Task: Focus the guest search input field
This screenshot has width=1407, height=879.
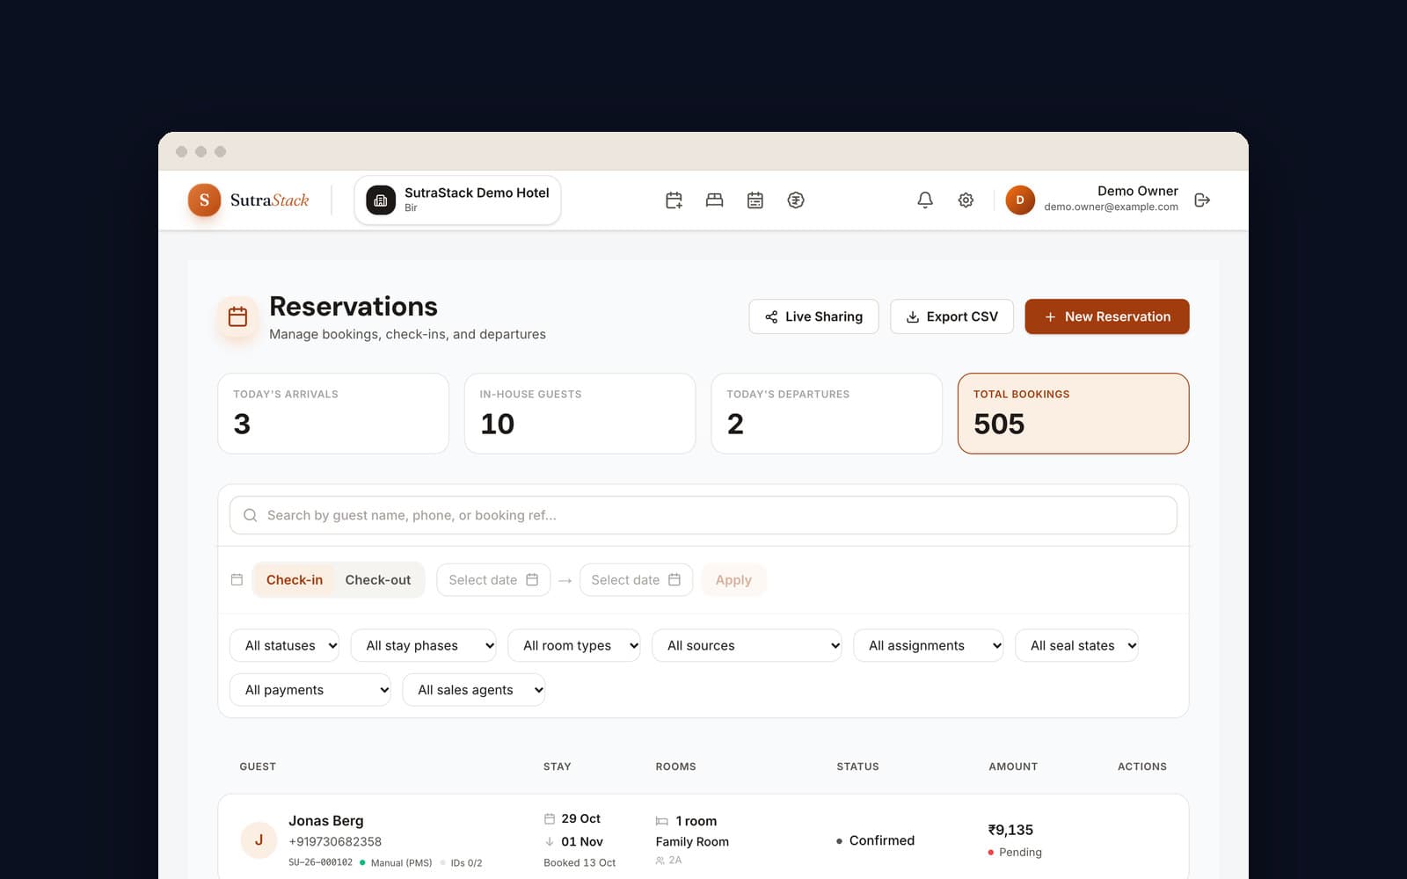Action: tap(703, 515)
